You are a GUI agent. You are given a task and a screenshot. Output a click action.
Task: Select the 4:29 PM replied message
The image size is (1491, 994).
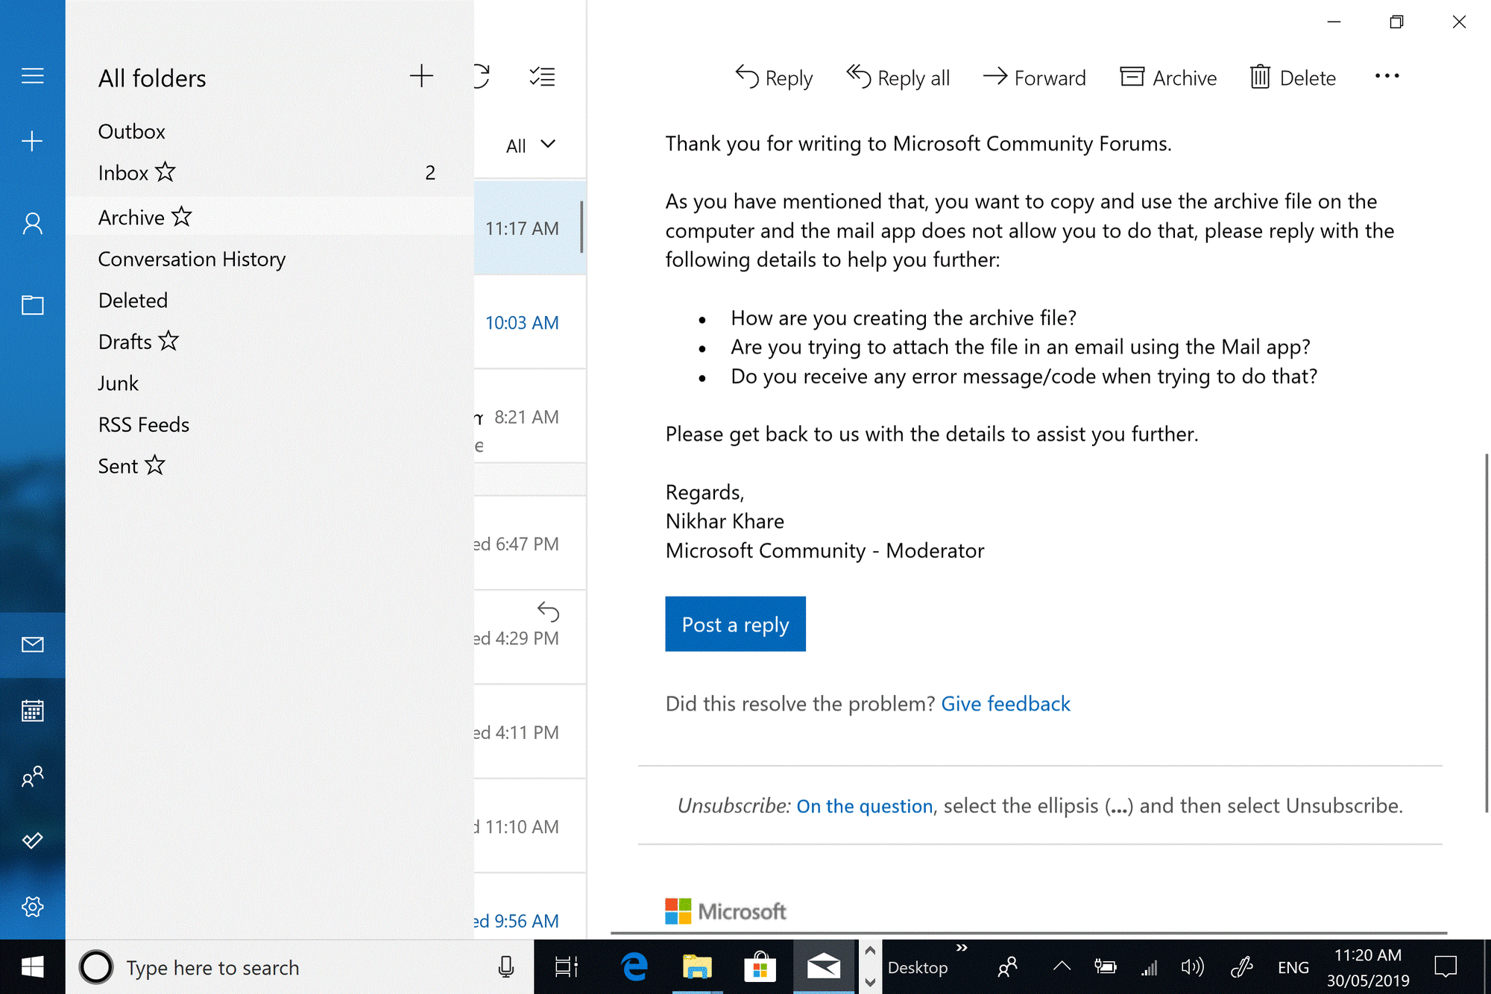529,638
